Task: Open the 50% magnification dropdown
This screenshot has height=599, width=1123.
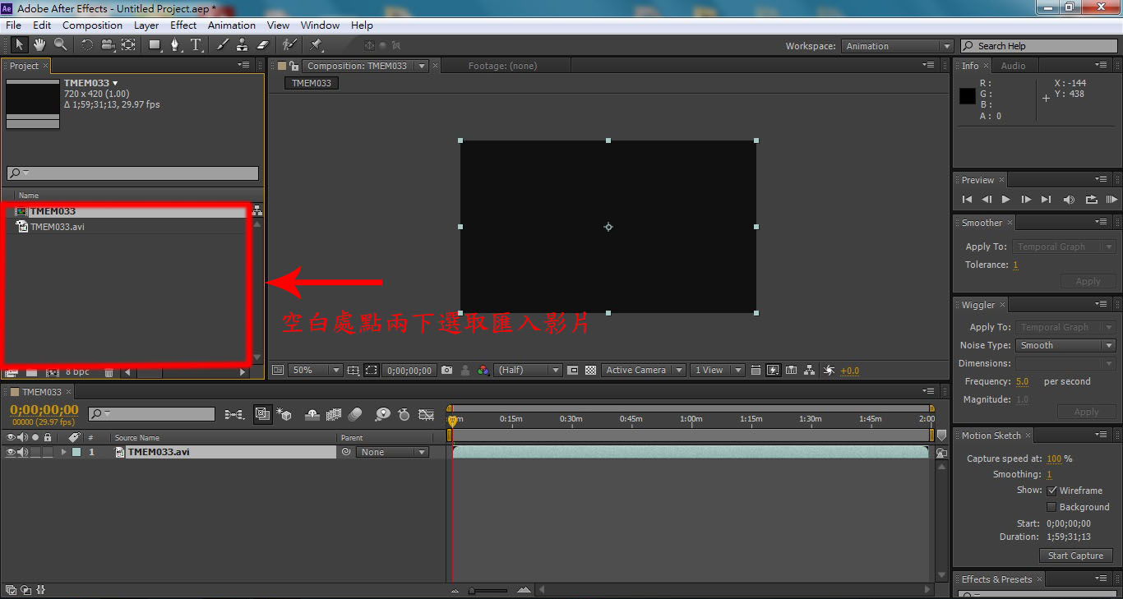Action: tap(315, 371)
